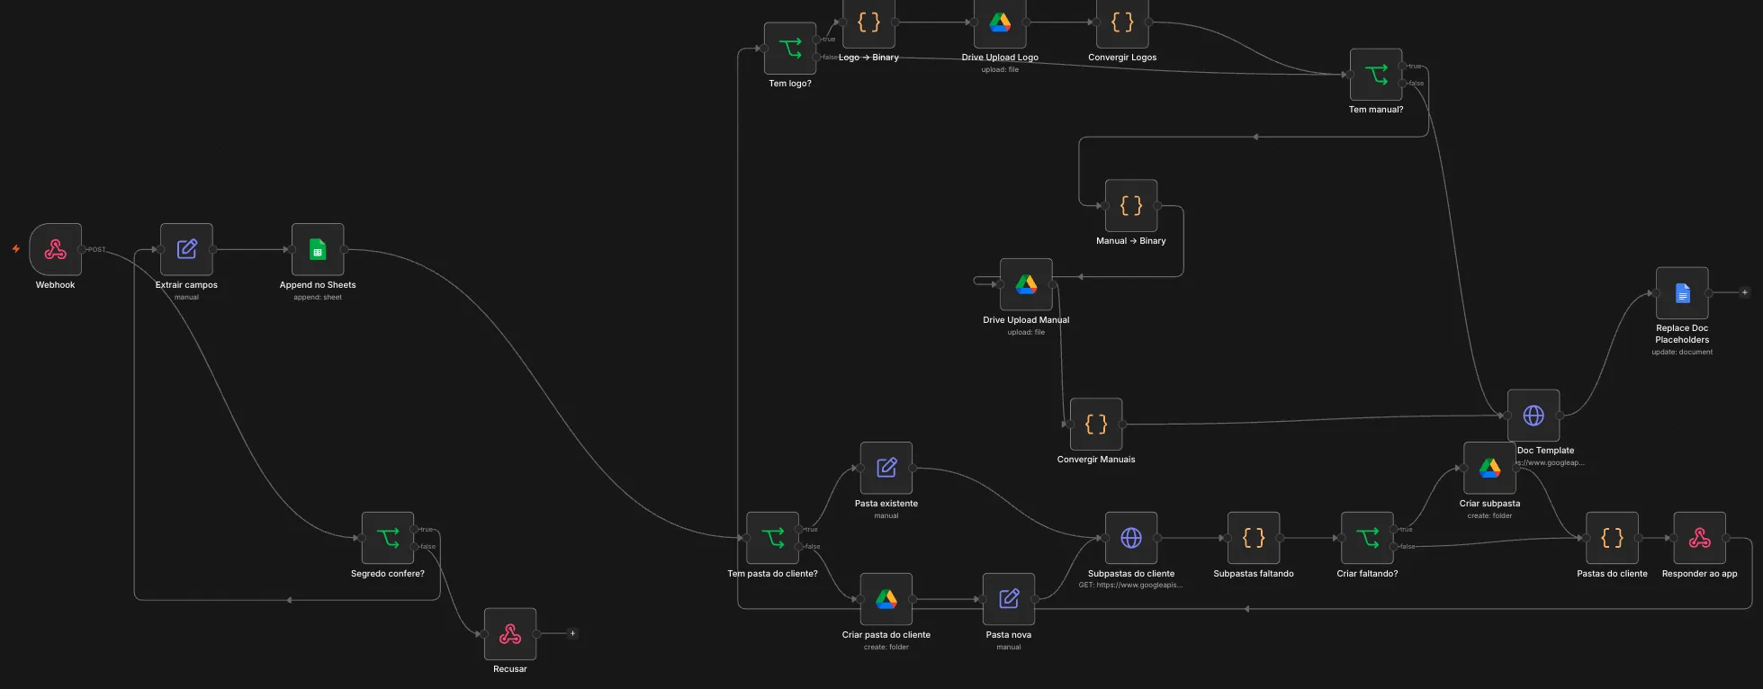Click the Pasta nova edit node
1763x689 pixels.
[x=1009, y=599]
